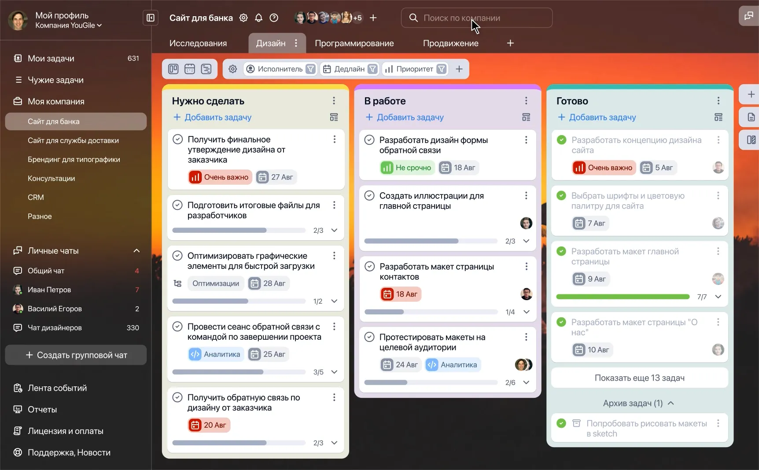Collapse the left sidebar panel icon
The width and height of the screenshot is (759, 470).
coord(150,18)
